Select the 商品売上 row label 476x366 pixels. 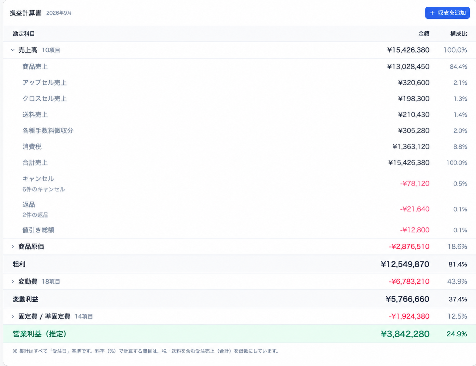pyautogui.click(x=35, y=67)
